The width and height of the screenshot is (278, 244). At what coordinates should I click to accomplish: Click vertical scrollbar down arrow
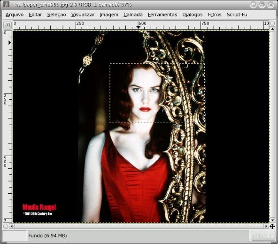click(x=272, y=220)
